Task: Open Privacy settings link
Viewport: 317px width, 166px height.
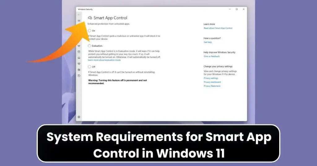Action: pyautogui.click(x=211, y=78)
